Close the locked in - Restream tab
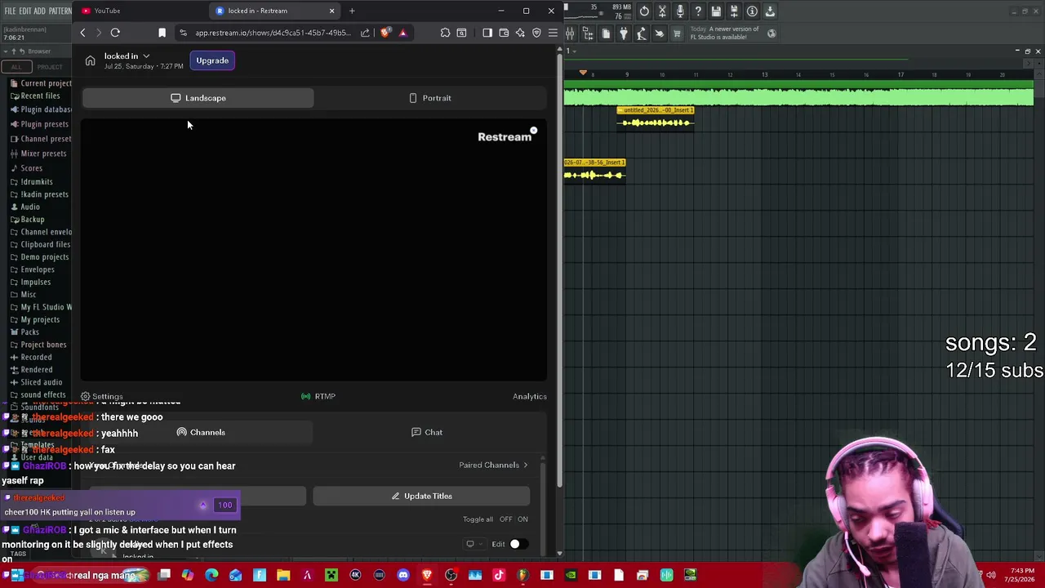Screen dimensions: 1045x588 [x=331, y=11]
